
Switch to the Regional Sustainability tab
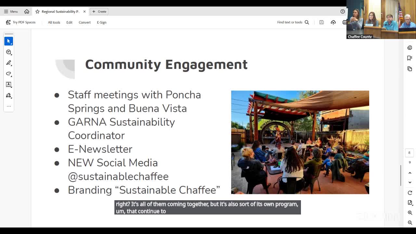(60, 11)
